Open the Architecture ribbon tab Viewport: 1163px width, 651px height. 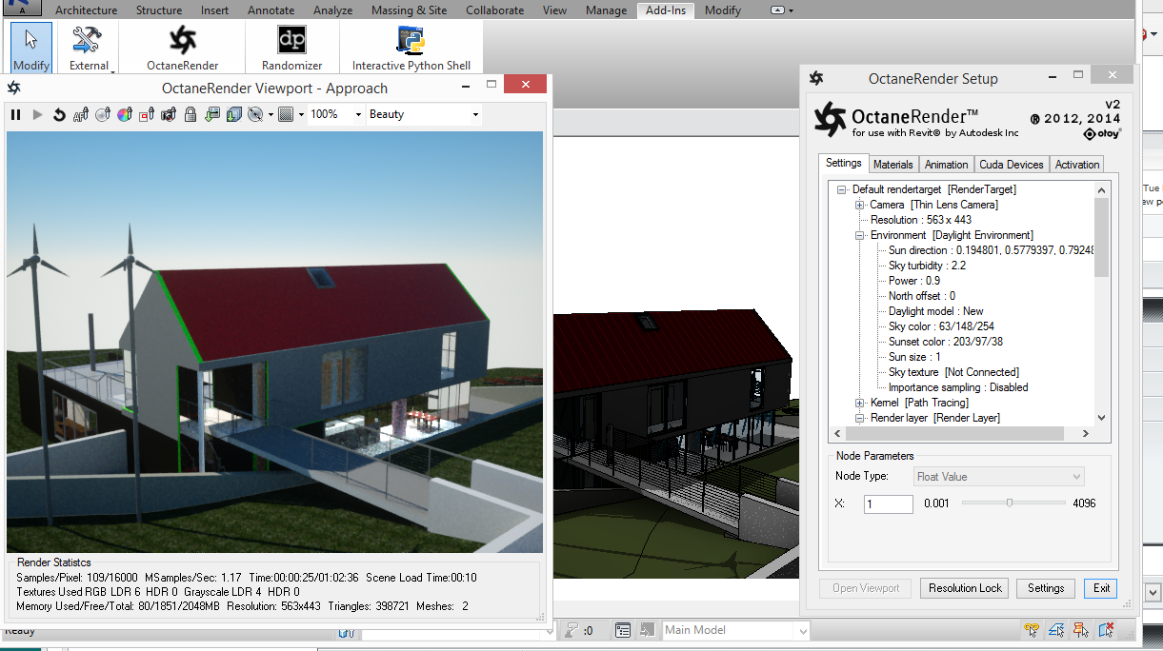coord(87,10)
